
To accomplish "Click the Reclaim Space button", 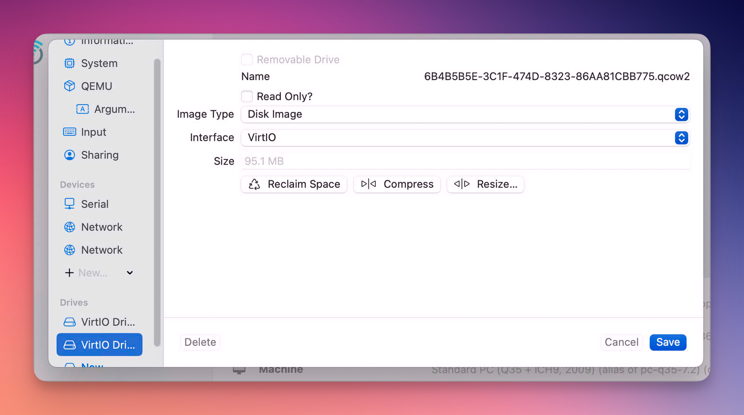I will click(294, 185).
